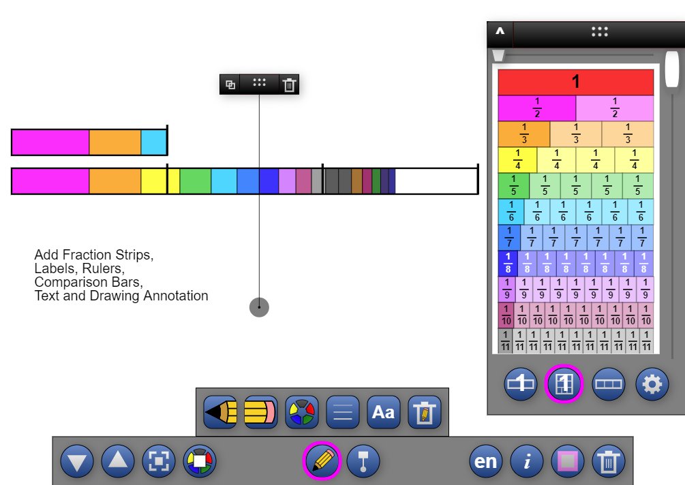Duplicate the ruler with copy icon
This screenshot has width=685, height=485.
tap(230, 84)
